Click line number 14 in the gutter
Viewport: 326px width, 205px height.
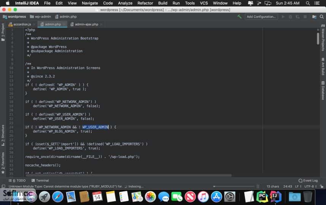(11, 85)
